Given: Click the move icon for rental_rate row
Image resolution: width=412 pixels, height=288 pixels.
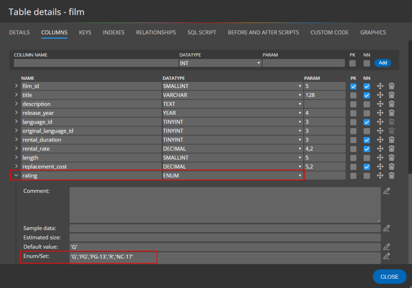Looking at the screenshot, I should click(x=380, y=149).
